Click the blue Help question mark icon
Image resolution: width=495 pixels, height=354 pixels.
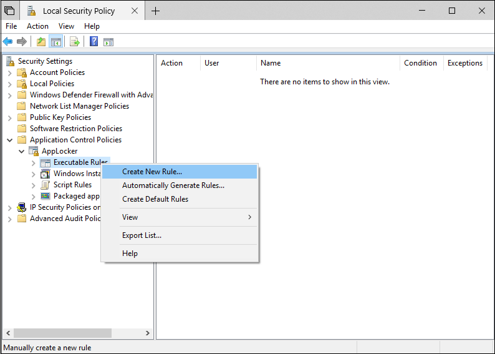tap(94, 42)
